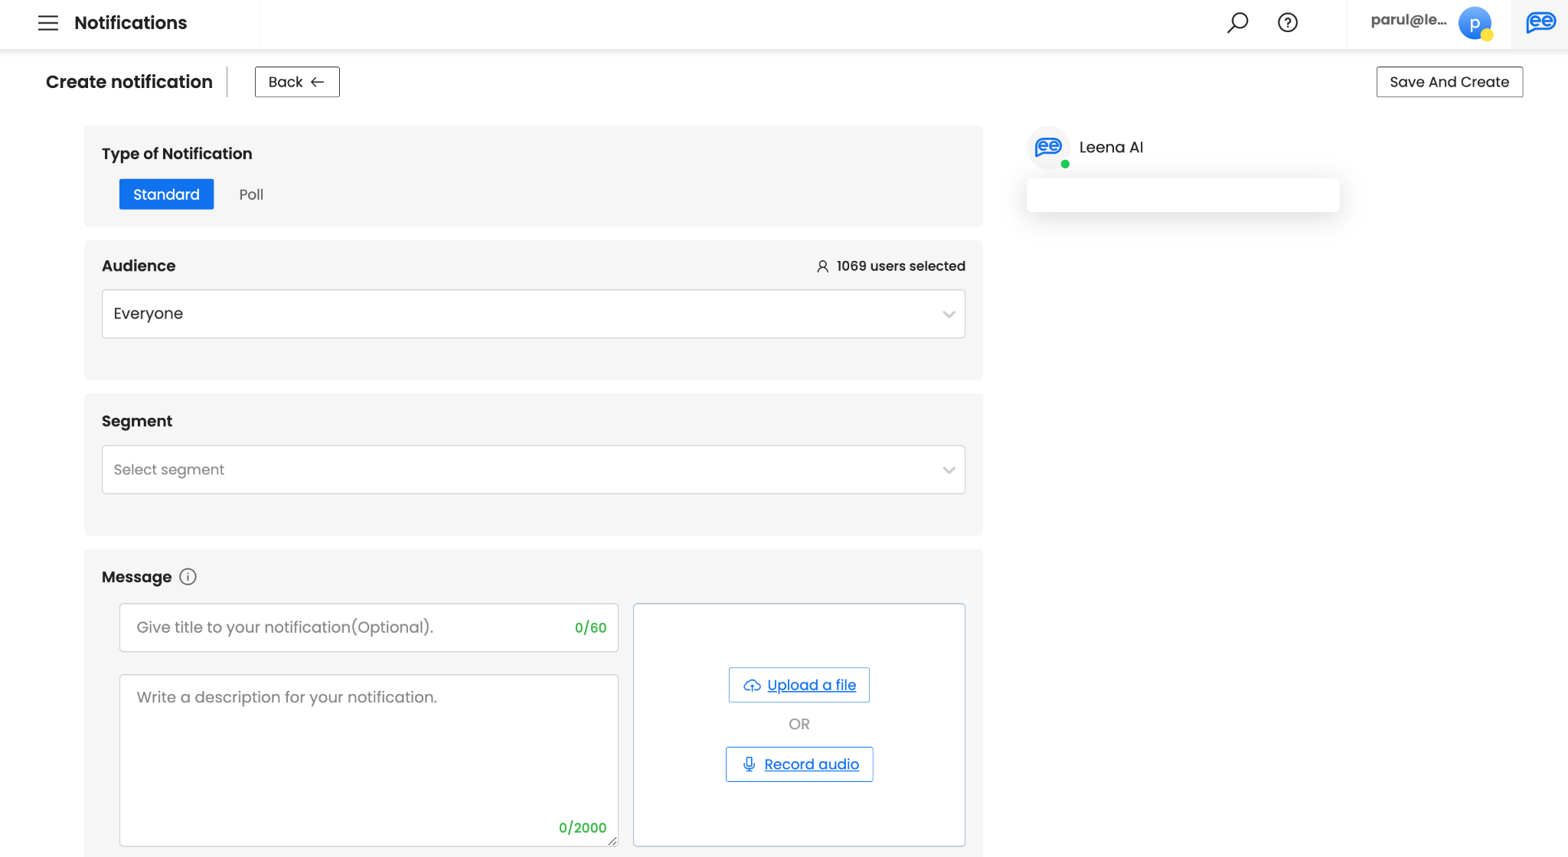Open the hamburger navigation menu
This screenshot has height=857, width=1568.
[47, 23]
